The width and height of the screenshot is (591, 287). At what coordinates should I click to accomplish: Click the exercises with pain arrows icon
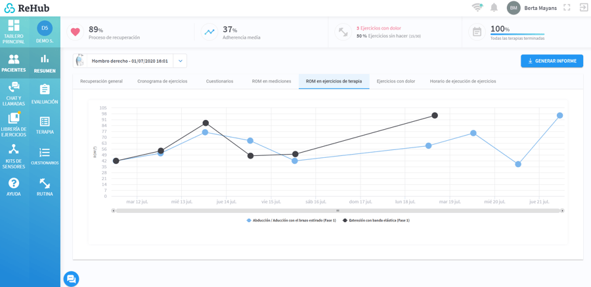coord(343,32)
